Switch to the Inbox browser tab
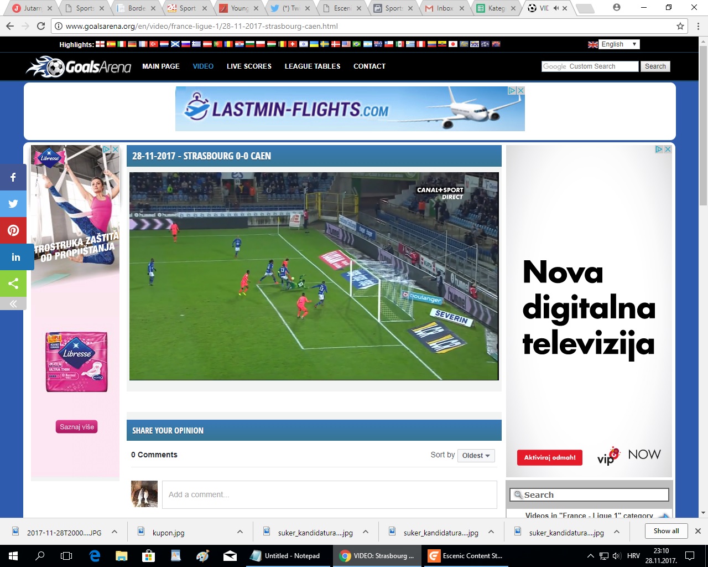This screenshot has width=708, height=567. 444,8
